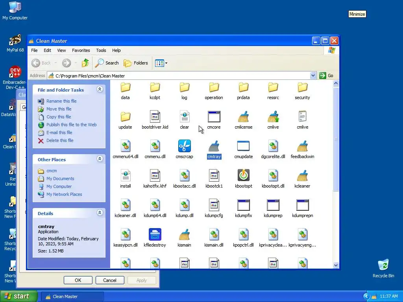403x302 pixels.
Task: Open My Documents from Other Places
Action: [x=60, y=179]
